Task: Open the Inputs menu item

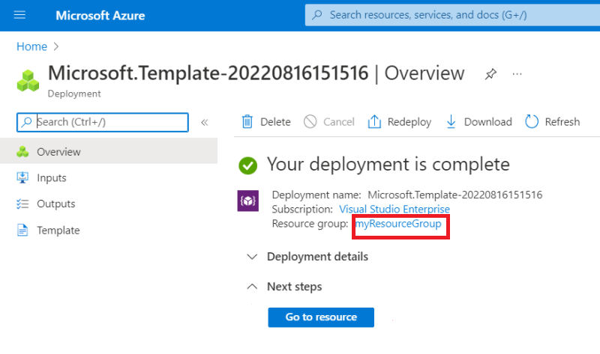Action: pos(52,178)
